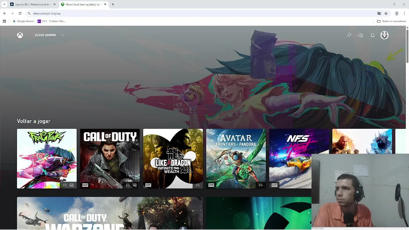The image size is (409, 230).
Task: Open the Todos os marcadores folder
Action: tap(391, 21)
